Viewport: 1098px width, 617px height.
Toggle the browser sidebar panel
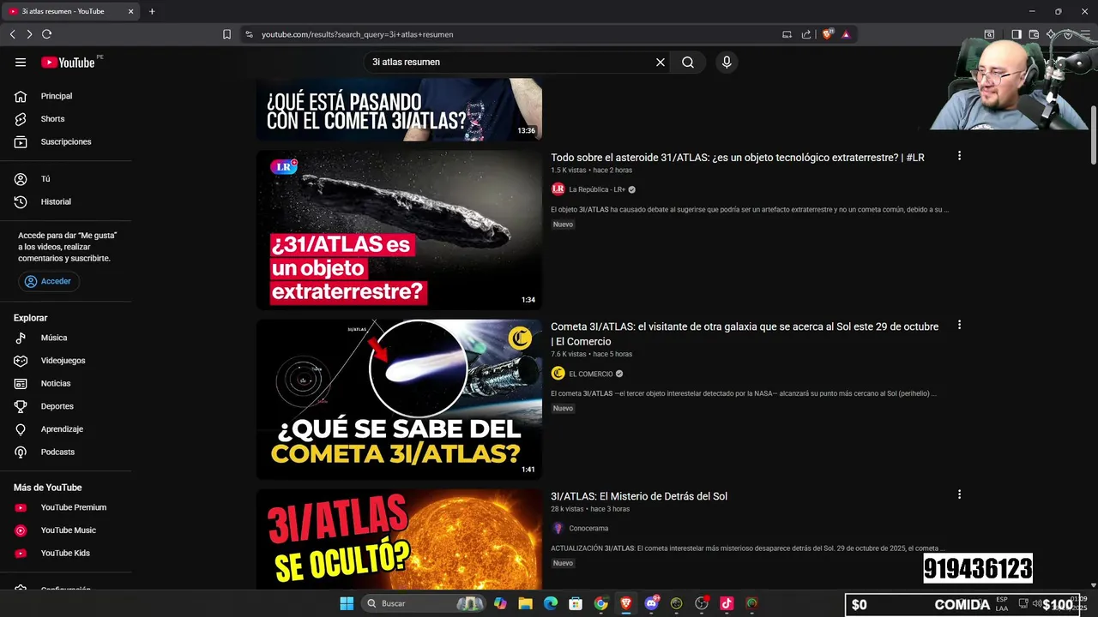pyautogui.click(x=1016, y=34)
